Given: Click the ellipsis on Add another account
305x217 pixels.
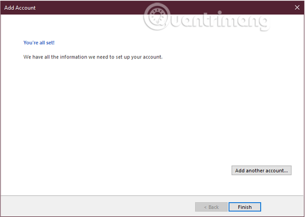Looking at the screenshot, I should tap(286, 172).
